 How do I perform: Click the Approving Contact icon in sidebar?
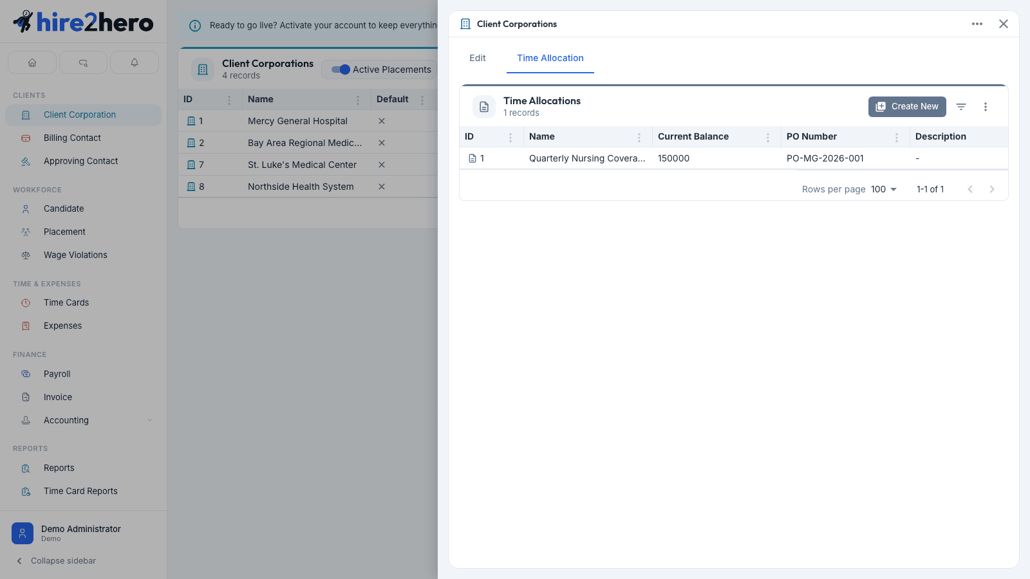tap(26, 161)
